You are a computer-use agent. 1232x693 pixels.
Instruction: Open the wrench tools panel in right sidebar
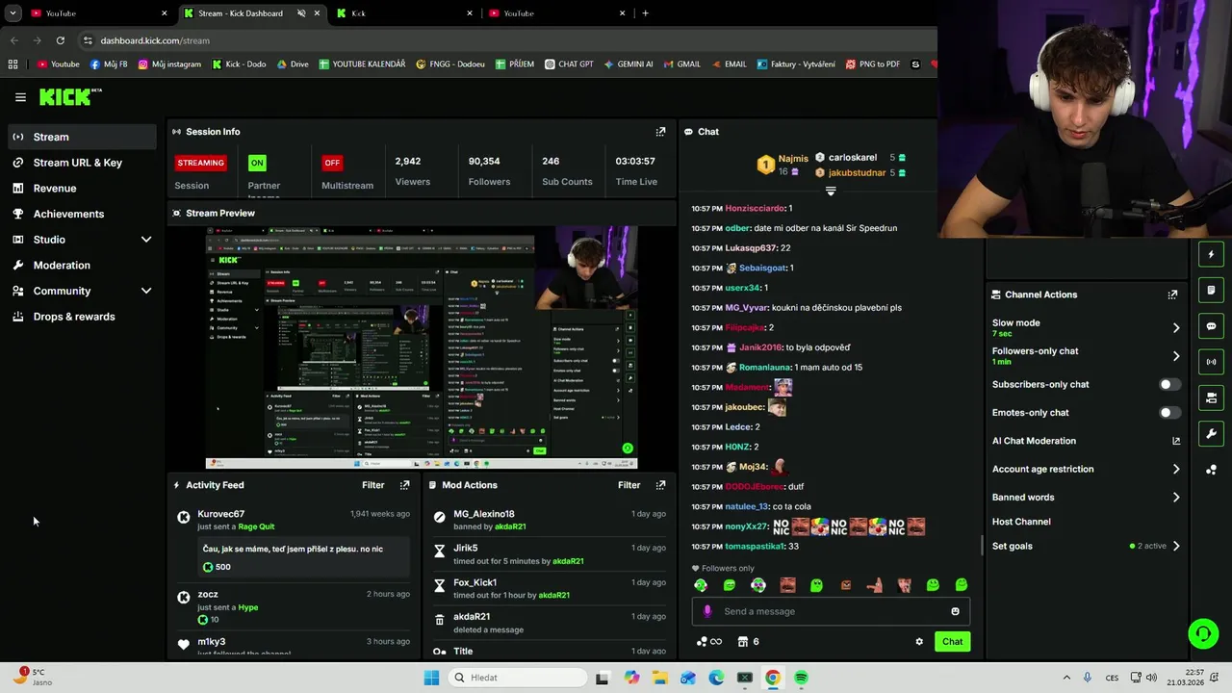pyautogui.click(x=1211, y=434)
